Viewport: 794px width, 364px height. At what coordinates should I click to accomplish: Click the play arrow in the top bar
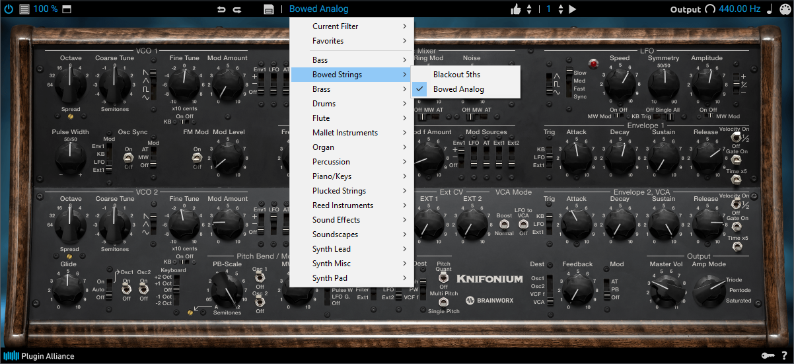(573, 9)
